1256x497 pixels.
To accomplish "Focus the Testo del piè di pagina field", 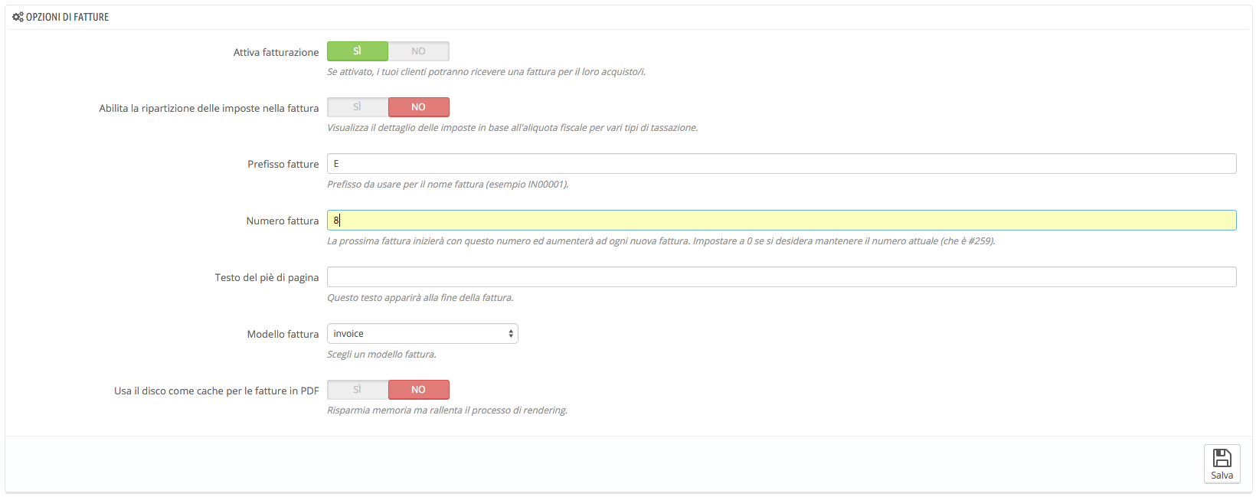I will tap(781, 277).
